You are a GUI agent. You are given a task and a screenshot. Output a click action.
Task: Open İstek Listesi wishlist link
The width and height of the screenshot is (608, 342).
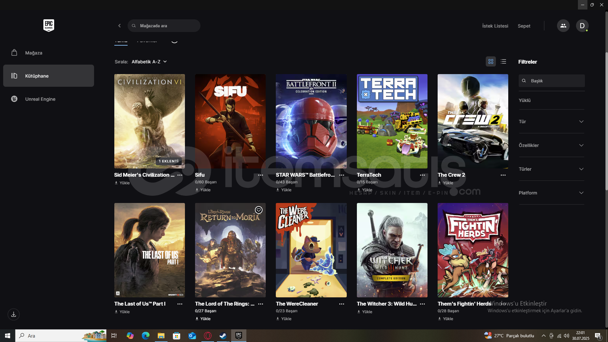point(495,26)
